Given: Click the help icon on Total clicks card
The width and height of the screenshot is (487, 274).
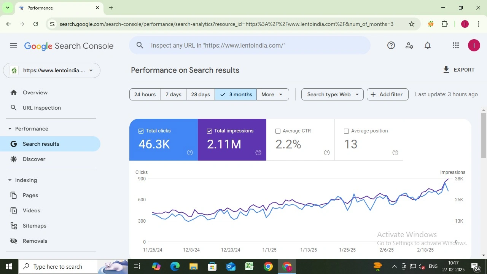Looking at the screenshot, I should 190,153.
